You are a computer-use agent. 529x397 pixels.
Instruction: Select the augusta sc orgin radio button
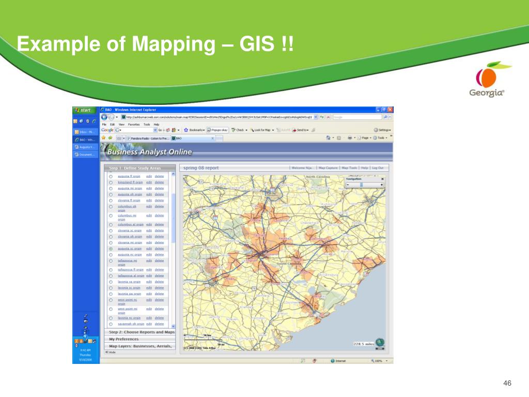click(x=111, y=249)
